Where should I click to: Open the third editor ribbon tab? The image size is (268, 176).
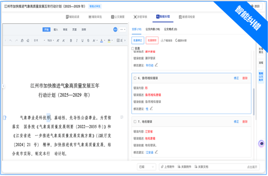click(x=65, y=29)
